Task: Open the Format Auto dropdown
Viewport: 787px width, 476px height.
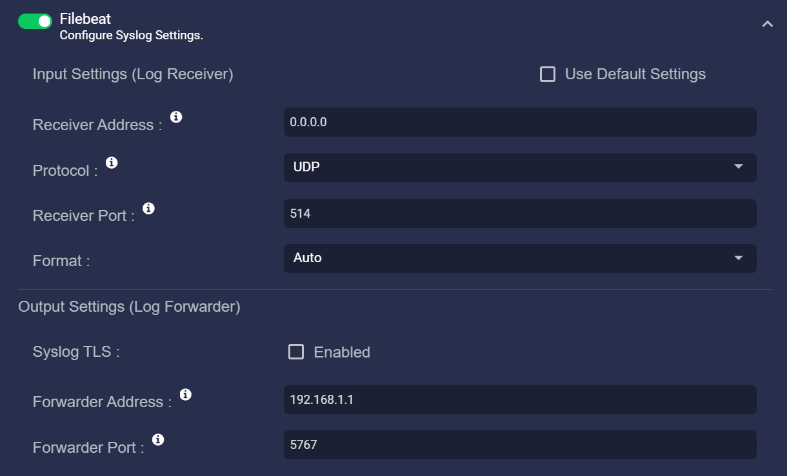Action: [x=520, y=258]
